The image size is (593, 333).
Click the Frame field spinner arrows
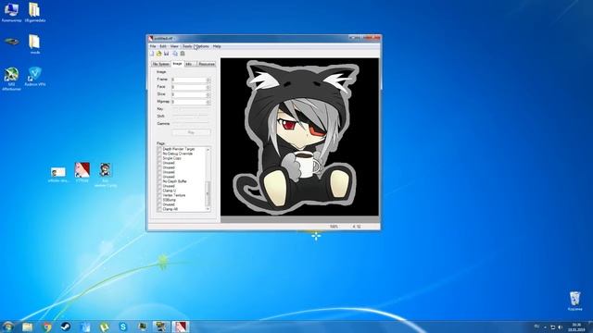pos(208,80)
